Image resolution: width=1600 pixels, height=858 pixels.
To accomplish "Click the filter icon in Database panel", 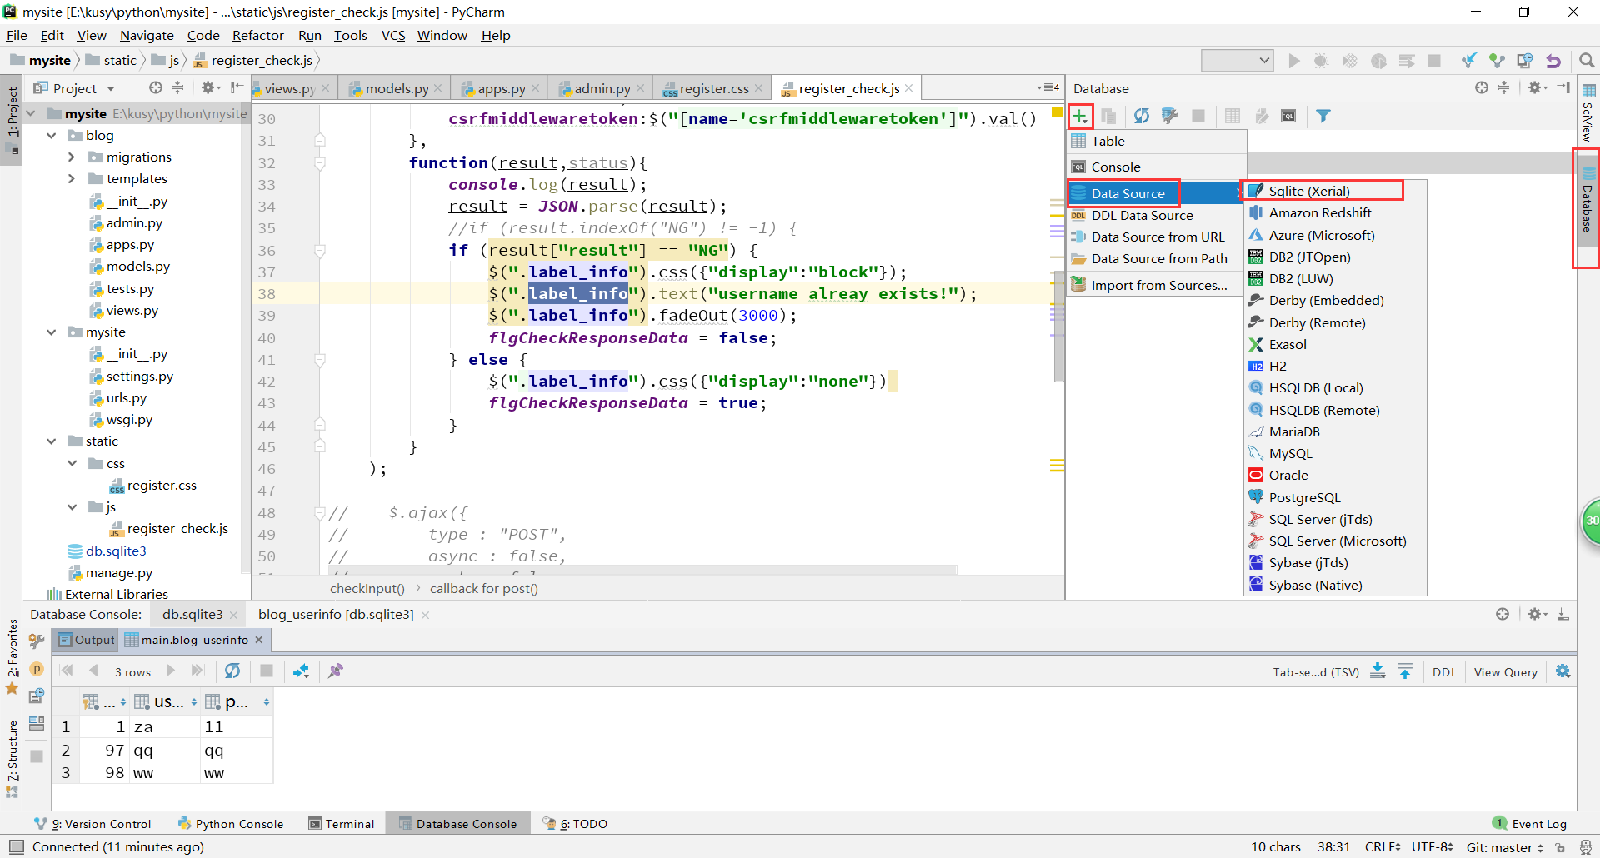I will click(x=1324, y=116).
